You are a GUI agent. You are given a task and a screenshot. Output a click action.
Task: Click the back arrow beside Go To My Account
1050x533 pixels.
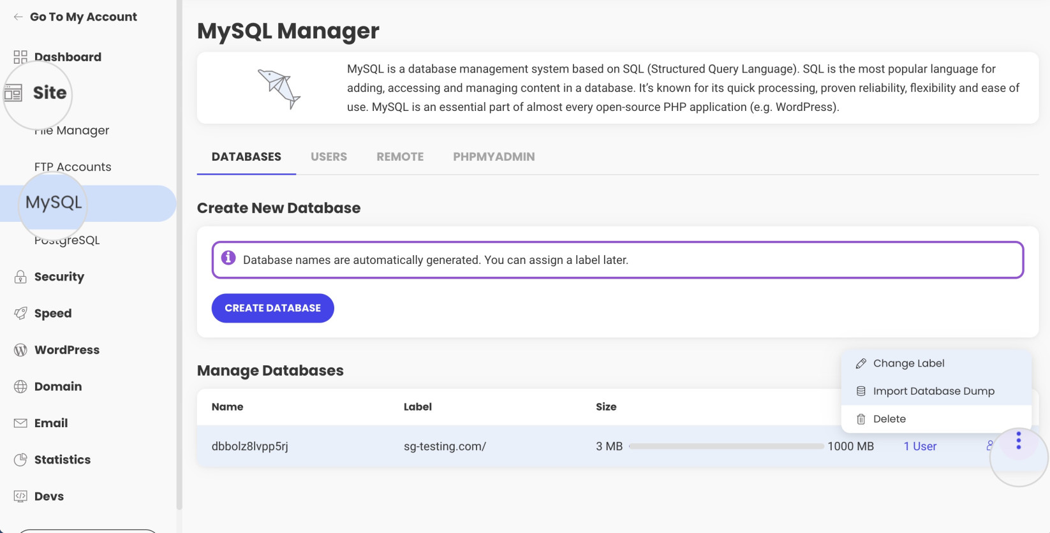tap(18, 17)
